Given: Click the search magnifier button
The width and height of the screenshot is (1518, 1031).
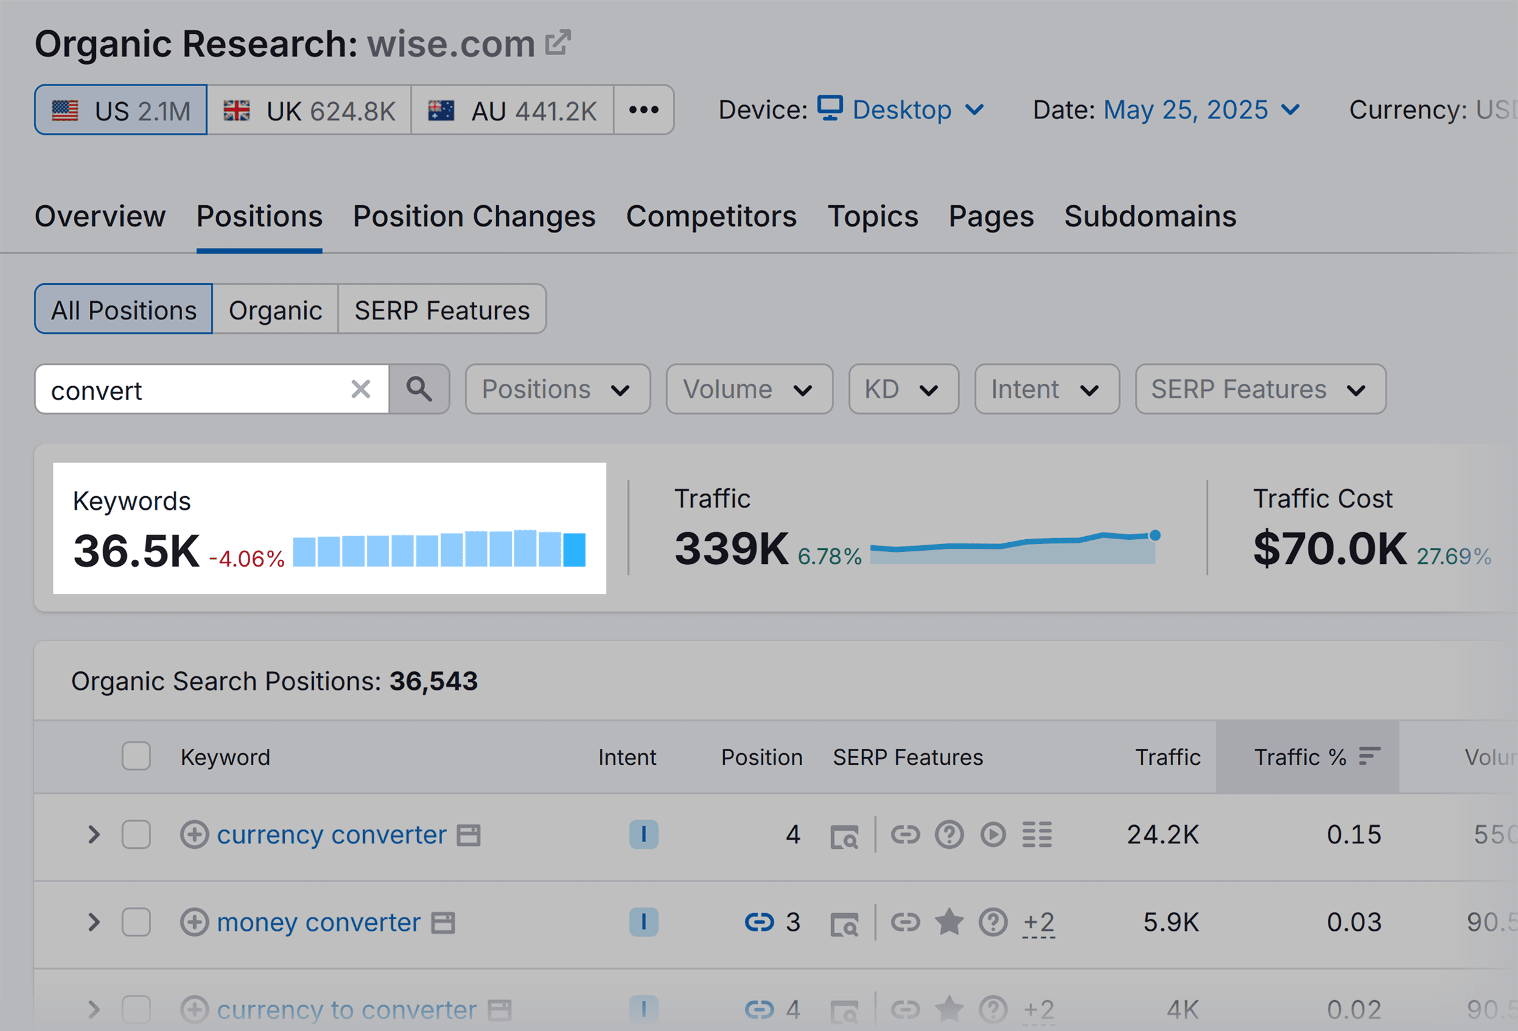Looking at the screenshot, I should (419, 389).
